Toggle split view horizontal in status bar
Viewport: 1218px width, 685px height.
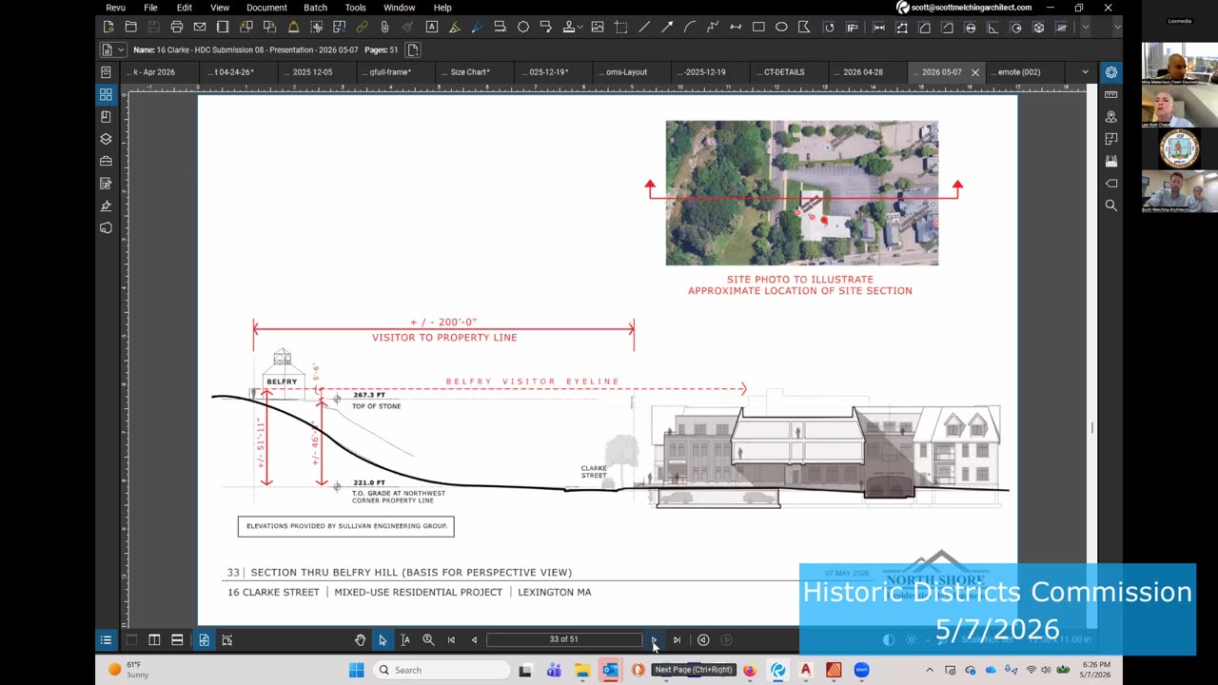point(177,640)
